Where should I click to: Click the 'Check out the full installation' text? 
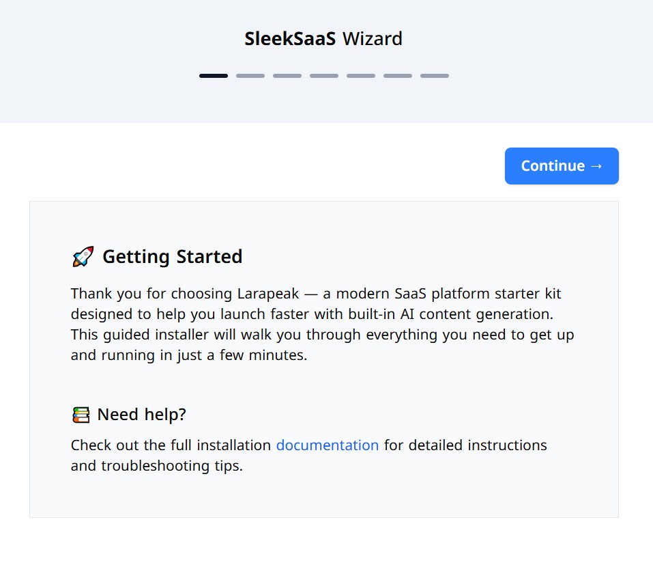[x=171, y=445]
